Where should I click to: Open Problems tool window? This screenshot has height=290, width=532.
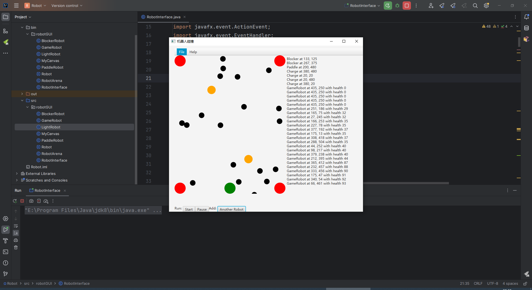[x=6, y=263]
